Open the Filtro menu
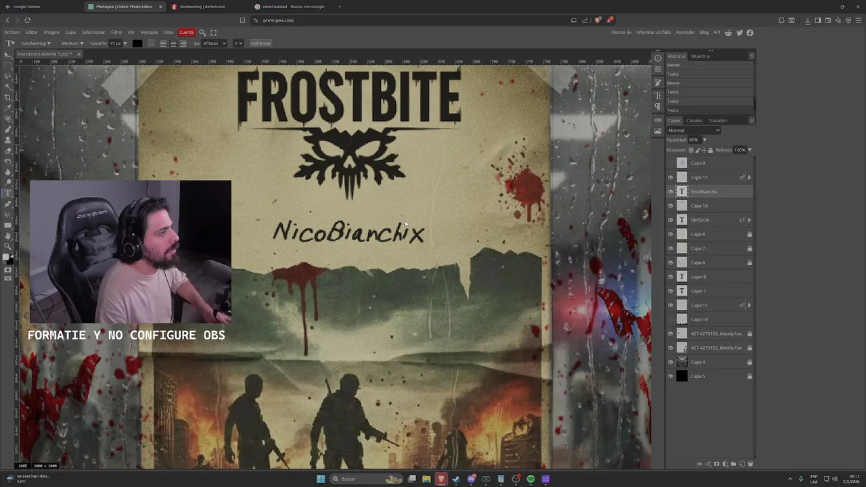Image resolution: width=866 pixels, height=487 pixels. (116, 32)
